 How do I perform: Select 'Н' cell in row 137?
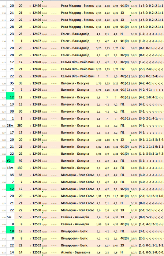click(x=122, y=203)
